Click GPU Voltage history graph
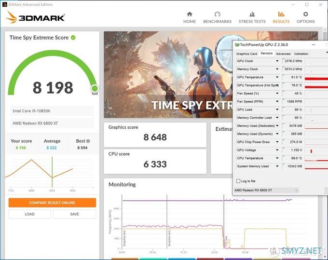 tap(316, 151)
